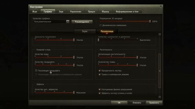The image size is (195, 109).
Task: Click the Растительность section title
Action: 106,50
